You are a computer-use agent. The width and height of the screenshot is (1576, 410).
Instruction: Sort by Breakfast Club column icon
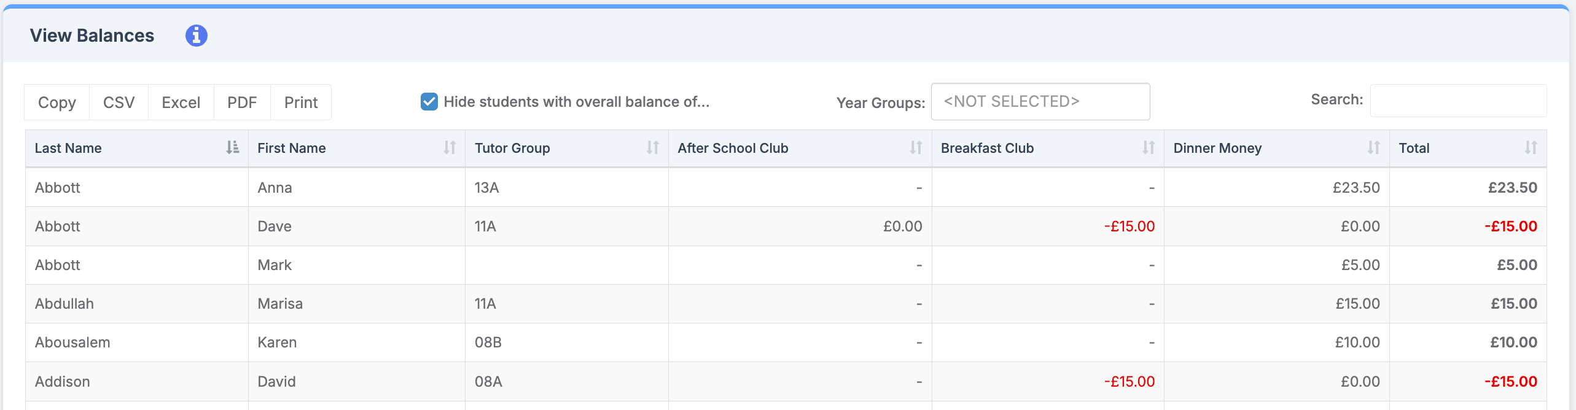click(x=1149, y=148)
